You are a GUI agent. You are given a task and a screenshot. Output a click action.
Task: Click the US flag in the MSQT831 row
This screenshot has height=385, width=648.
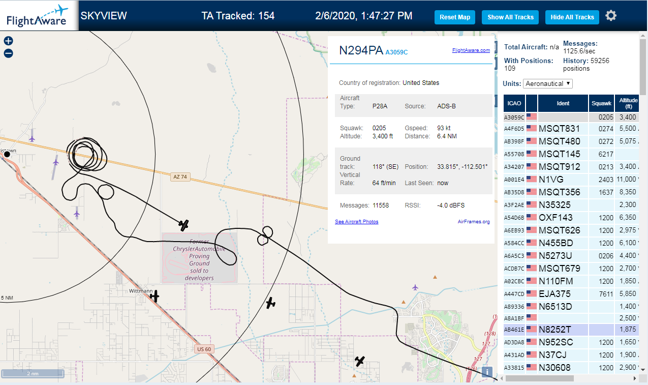click(x=532, y=129)
